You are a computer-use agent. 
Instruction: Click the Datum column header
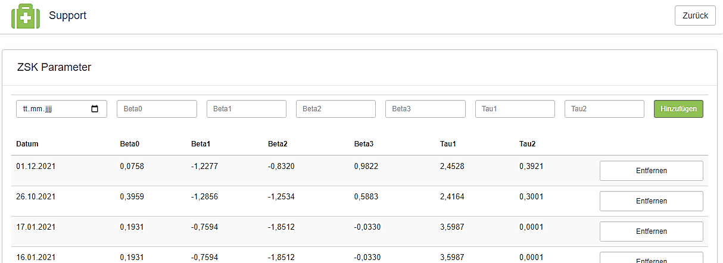point(27,144)
